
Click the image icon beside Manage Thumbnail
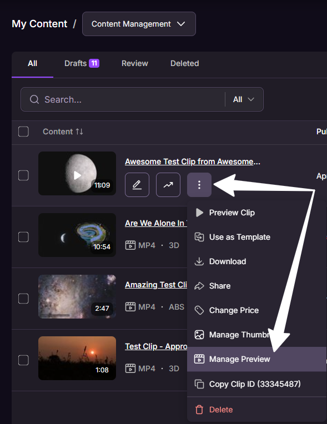coord(199,335)
